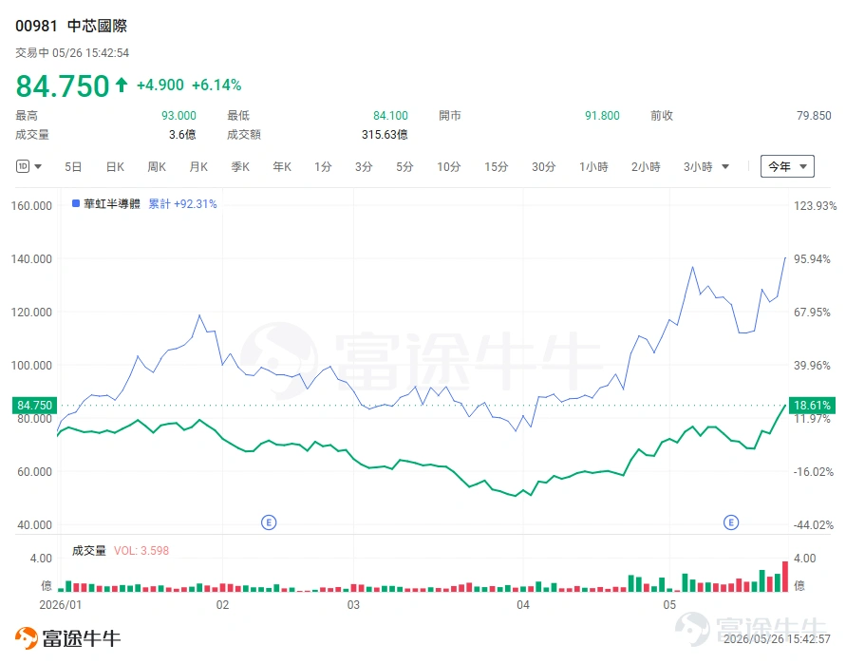The image size is (846, 664).
Task: Click the 00981 stock code
Action: pyautogui.click(x=36, y=26)
